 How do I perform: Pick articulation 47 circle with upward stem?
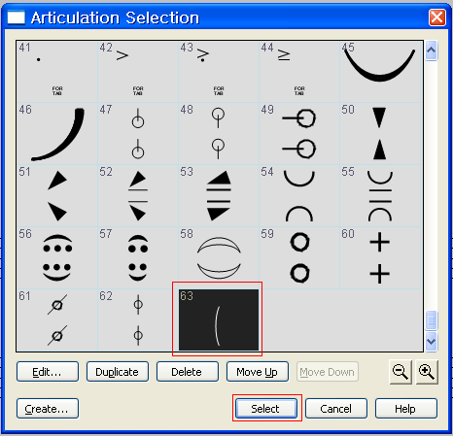(x=138, y=134)
